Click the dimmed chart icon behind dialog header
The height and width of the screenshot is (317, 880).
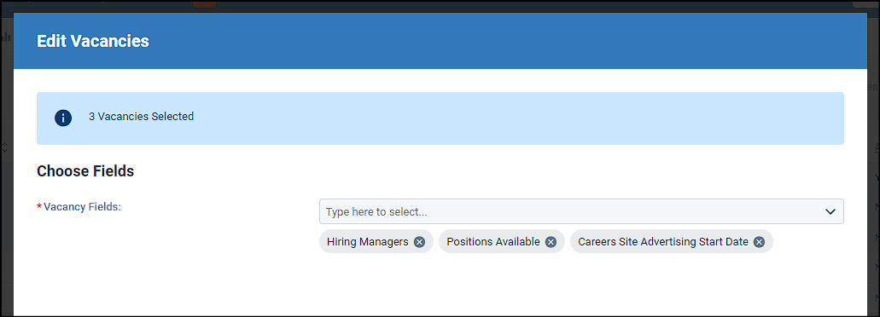(6, 38)
